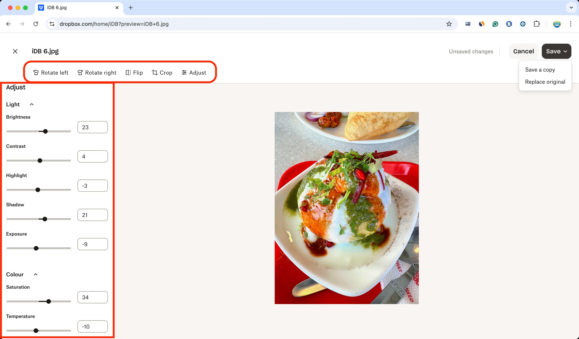Select Replace original from Save menu
Image resolution: width=579 pixels, height=339 pixels.
coord(546,81)
